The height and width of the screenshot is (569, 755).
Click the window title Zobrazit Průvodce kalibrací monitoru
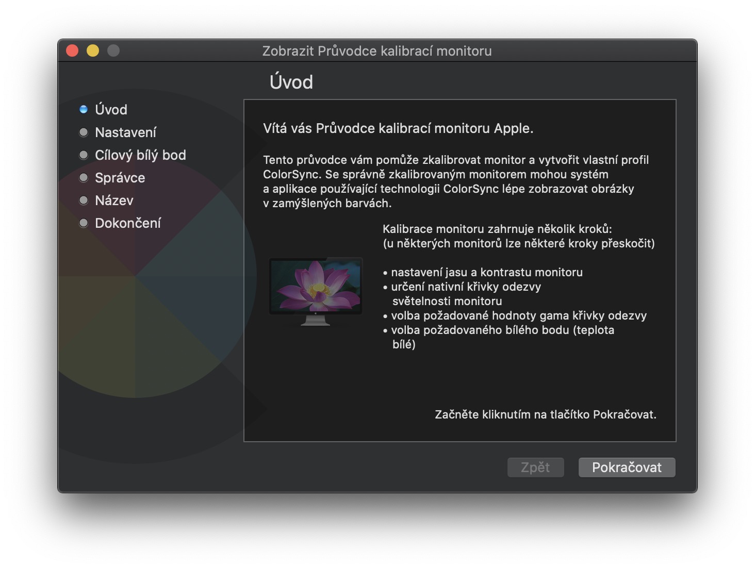pyautogui.click(x=377, y=51)
